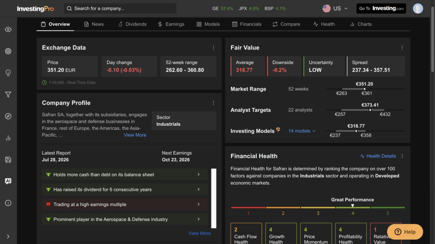
Task: Click Go To Investing.com button
Action: tap(381, 9)
